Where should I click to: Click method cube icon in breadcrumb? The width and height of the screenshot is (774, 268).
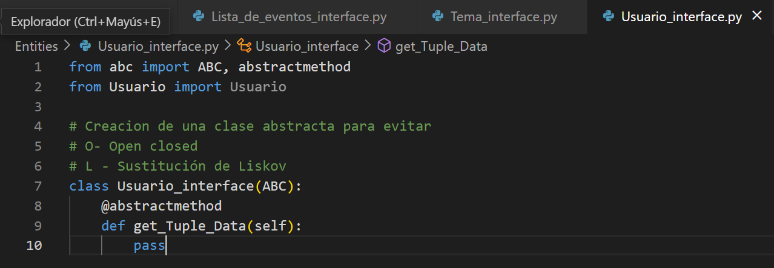coord(384,46)
